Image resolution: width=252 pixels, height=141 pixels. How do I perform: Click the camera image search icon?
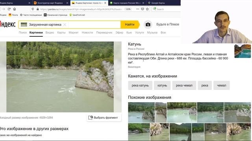[148, 24]
